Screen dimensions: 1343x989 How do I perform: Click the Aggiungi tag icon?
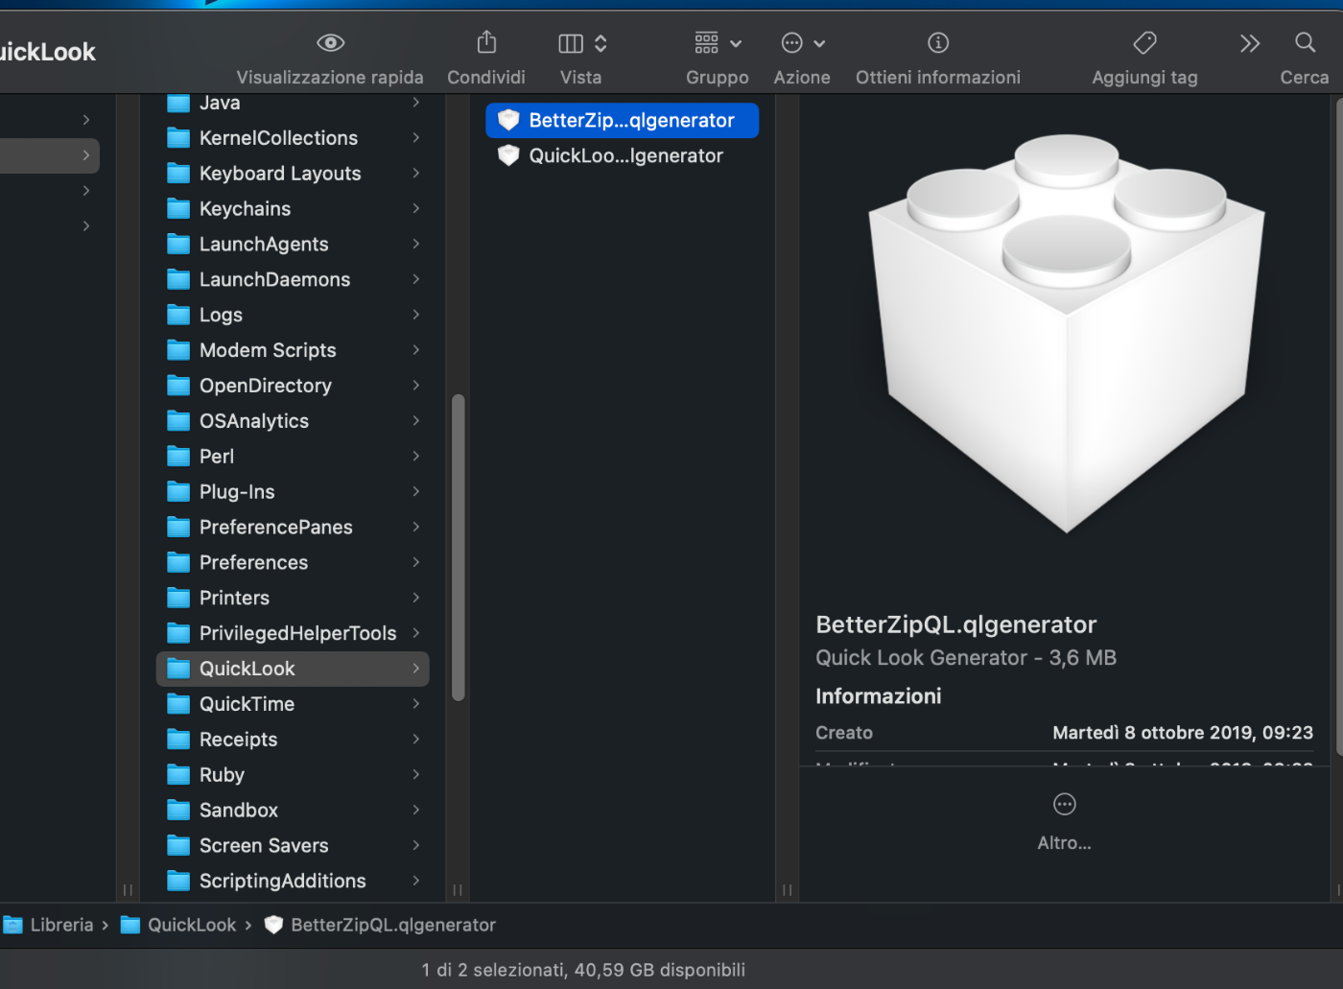1144,42
